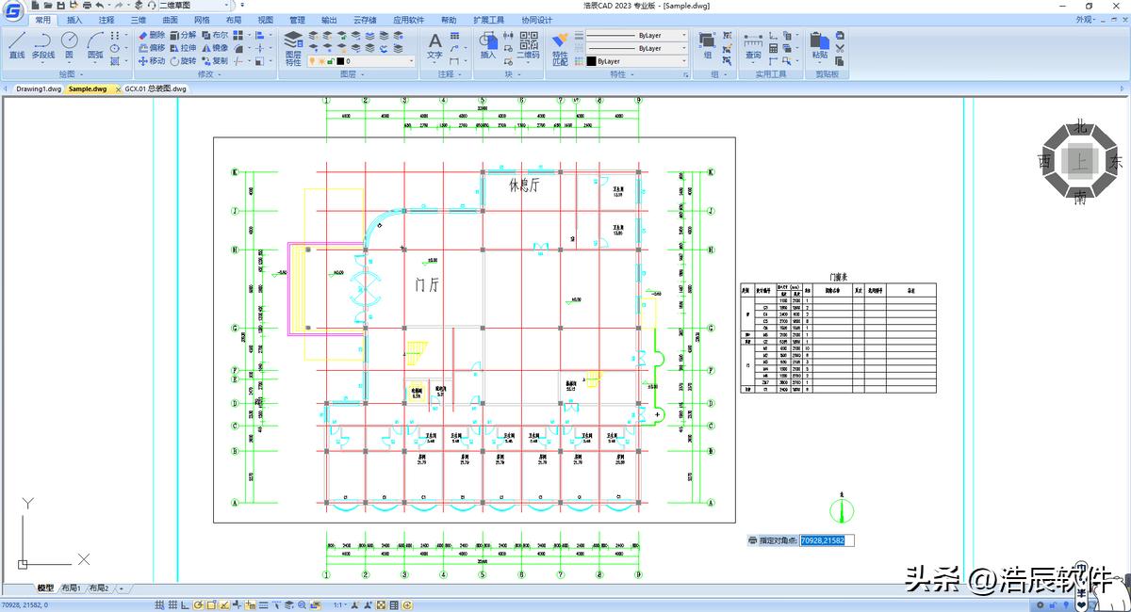Click the status bar coordinates readout
This screenshot has width=1131, height=612.
[25, 605]
